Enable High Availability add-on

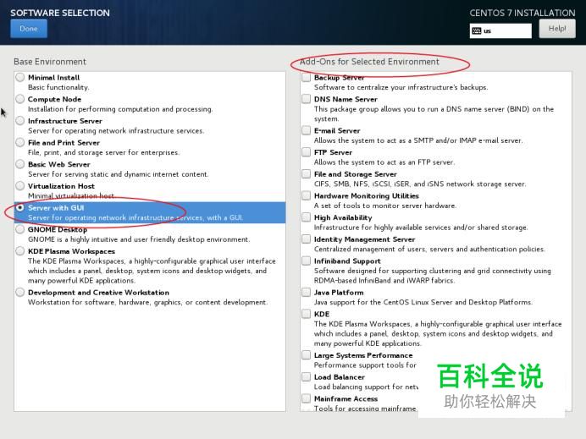(x=306, y=217)
